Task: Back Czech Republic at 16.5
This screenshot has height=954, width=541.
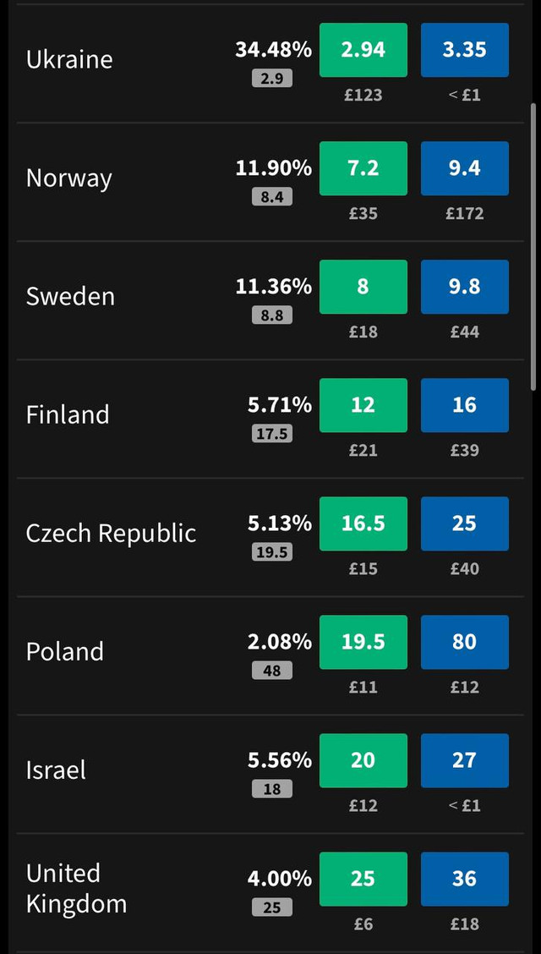Action: point(363,524)
